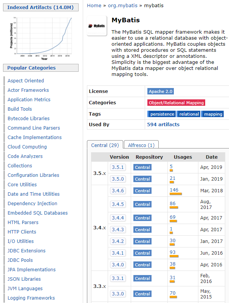Open version 3.4.2
This screenshot has height=303, width=229.
click(x=118, y=241)
